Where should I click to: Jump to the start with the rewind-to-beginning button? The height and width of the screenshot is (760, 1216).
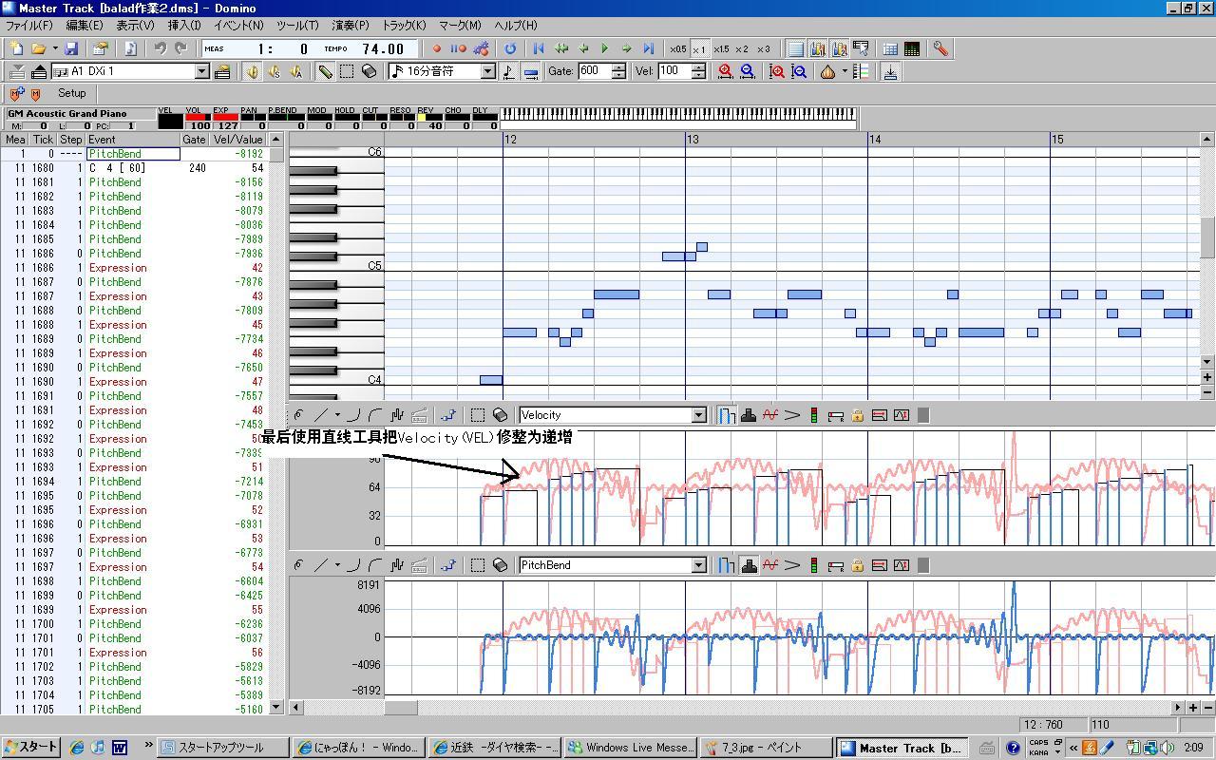click(539, 48)
